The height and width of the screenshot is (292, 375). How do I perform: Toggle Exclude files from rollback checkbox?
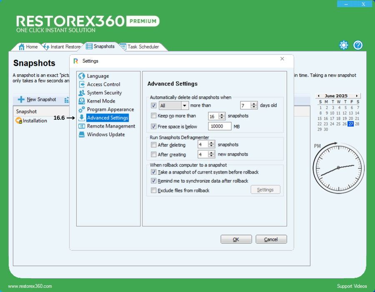154,191
